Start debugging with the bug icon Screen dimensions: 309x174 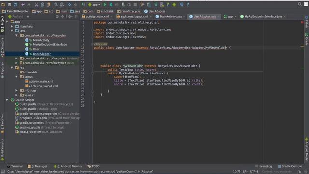coord(111,4)
